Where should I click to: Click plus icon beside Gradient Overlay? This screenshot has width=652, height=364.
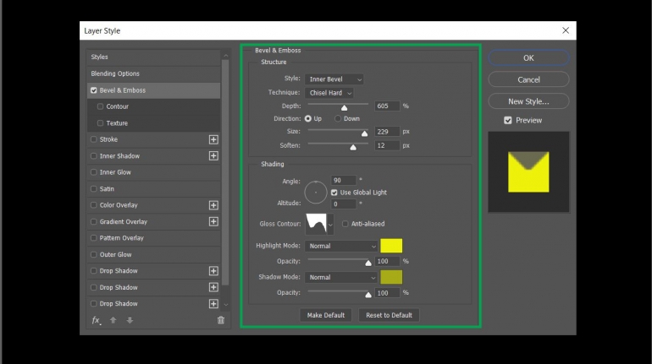point(213,222)
